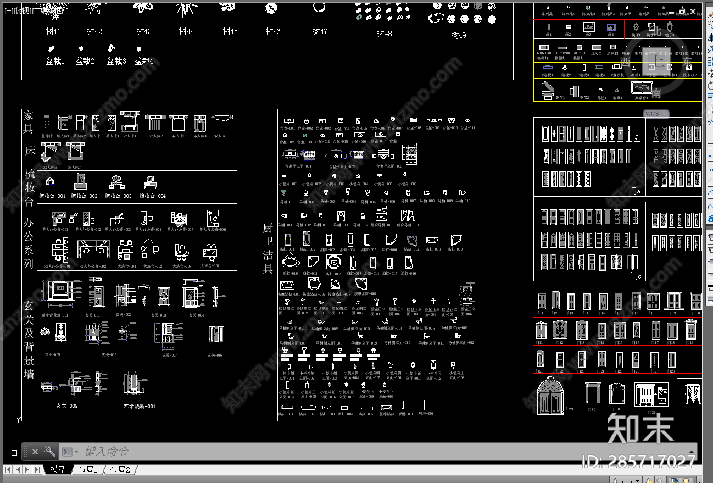Screen dimensions: 713x483
Task: Jump to last layout tab arrow
Action: (x=37, y=470)
